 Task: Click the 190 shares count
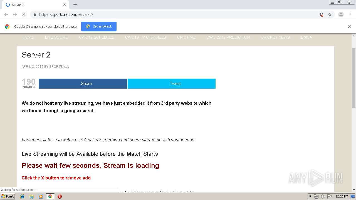pyautogui.click(x=29, y=83)
